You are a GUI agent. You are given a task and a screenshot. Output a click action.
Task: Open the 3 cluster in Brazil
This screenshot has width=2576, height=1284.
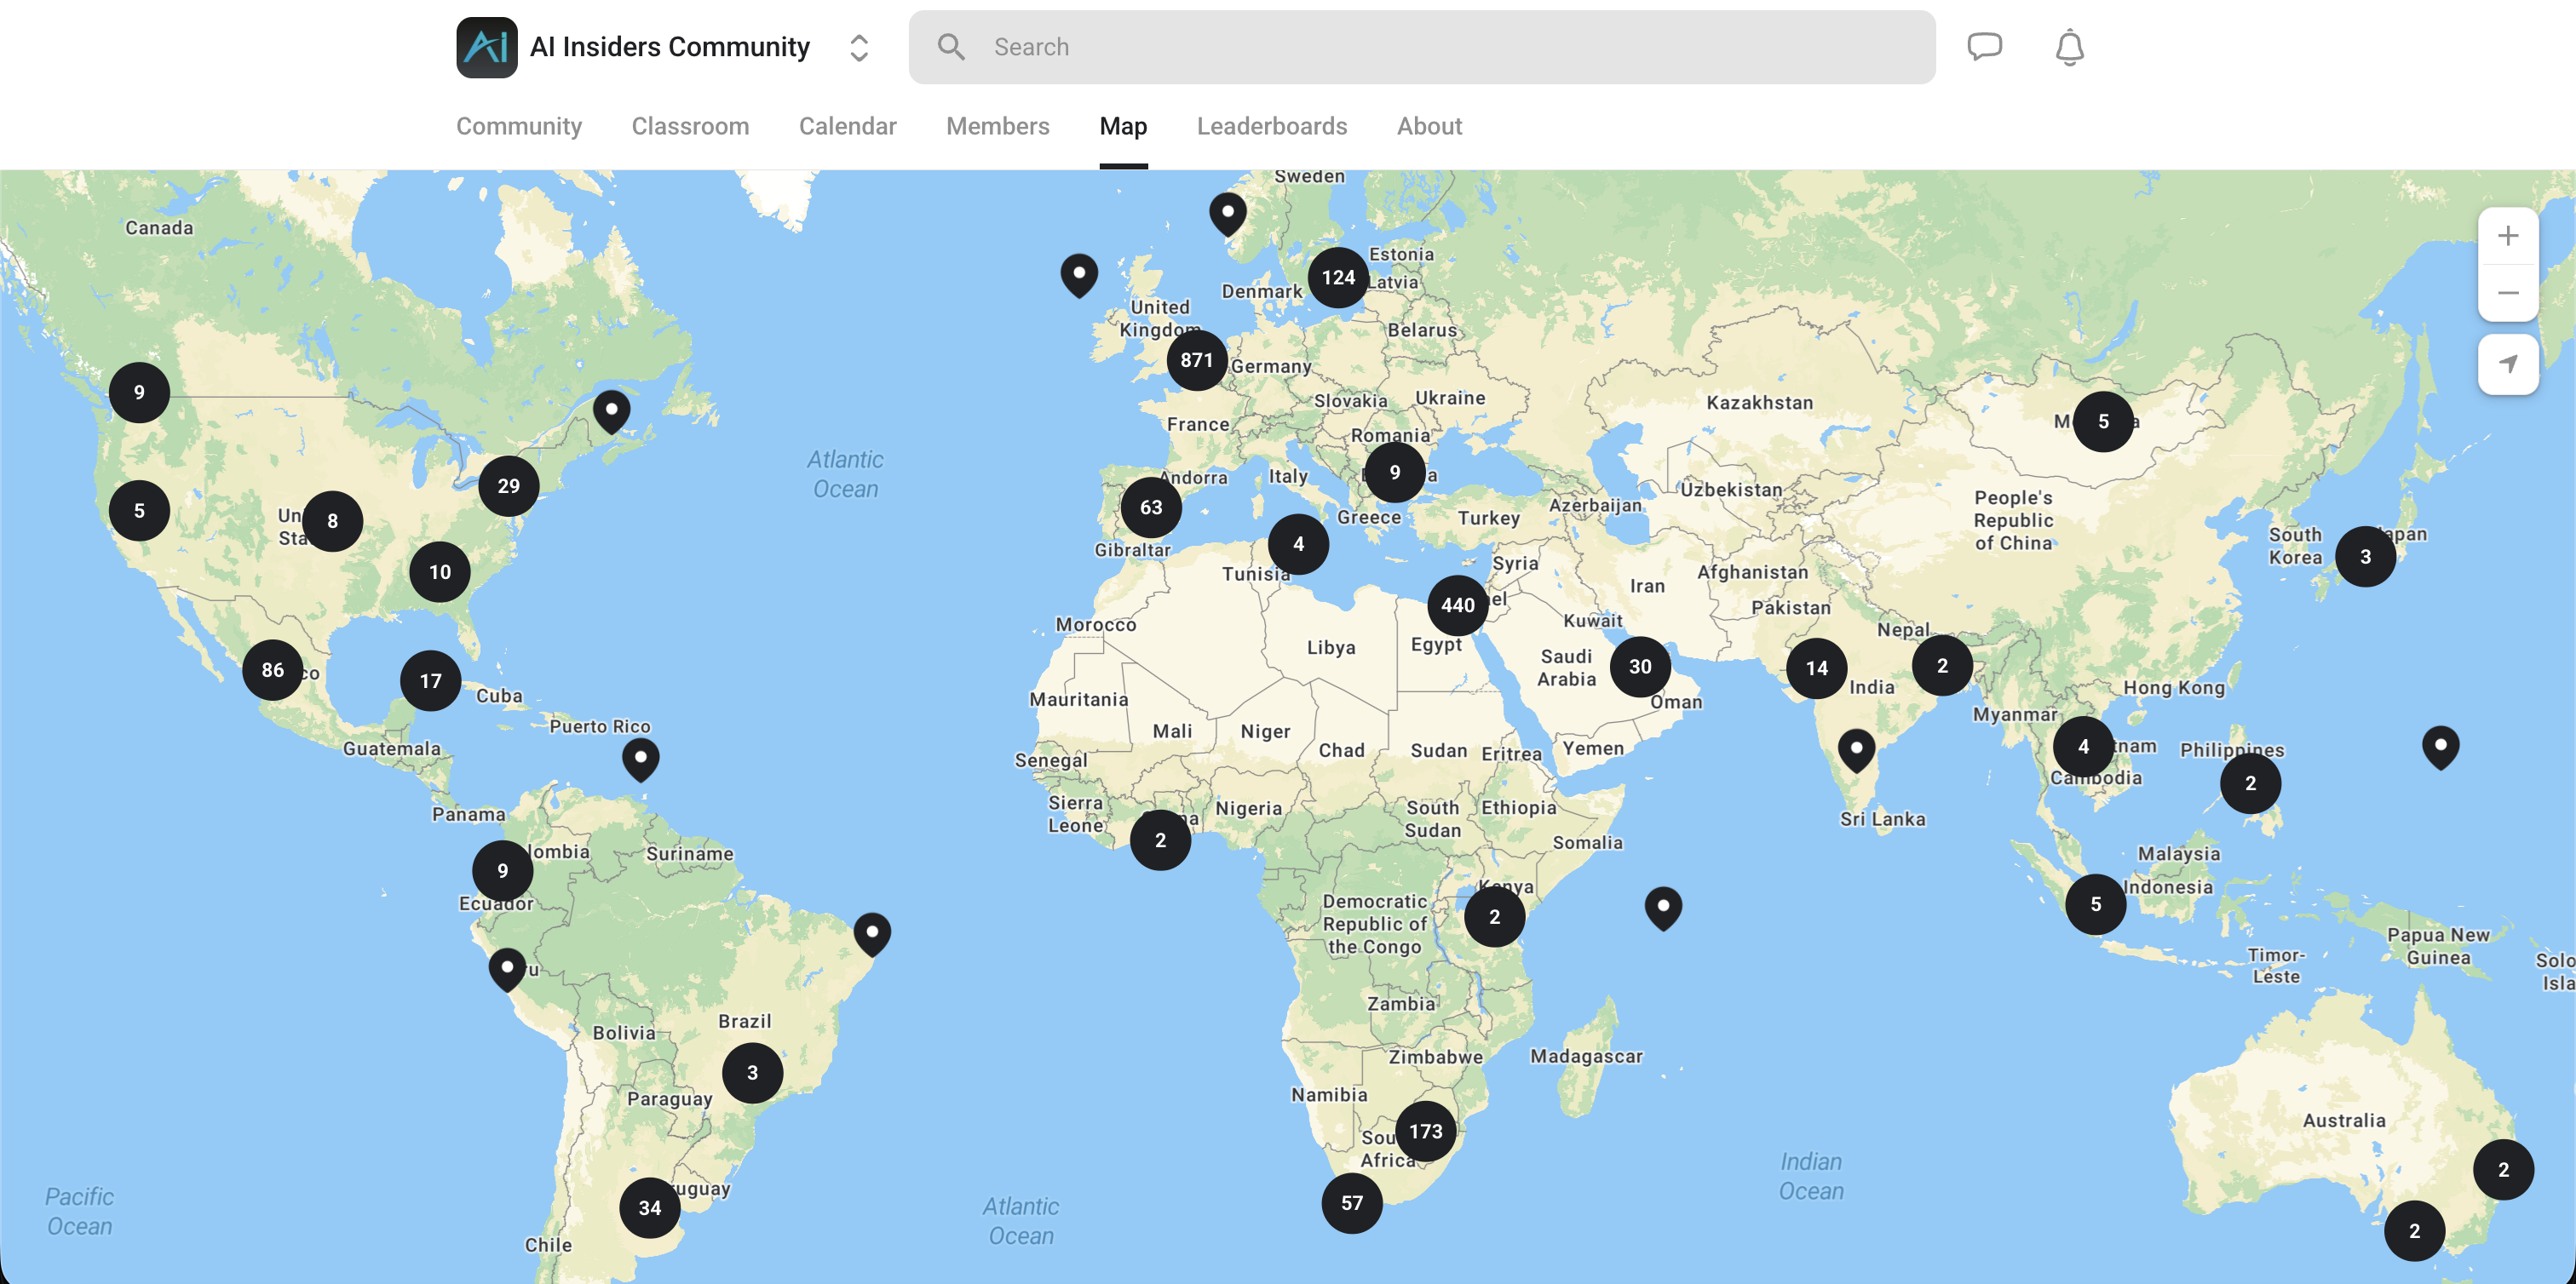[x=752, y=1072]
